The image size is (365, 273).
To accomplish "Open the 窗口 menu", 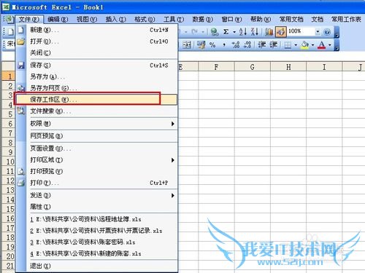I will (x=231, y=19).
